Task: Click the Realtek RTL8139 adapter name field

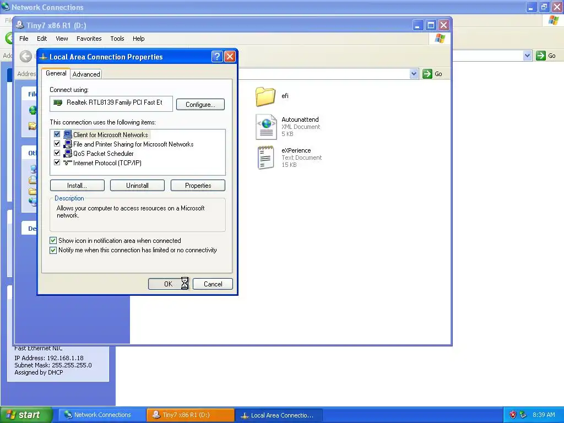Action: pos(111,104)
